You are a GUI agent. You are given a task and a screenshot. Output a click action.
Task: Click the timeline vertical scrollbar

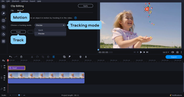[183, 77]
